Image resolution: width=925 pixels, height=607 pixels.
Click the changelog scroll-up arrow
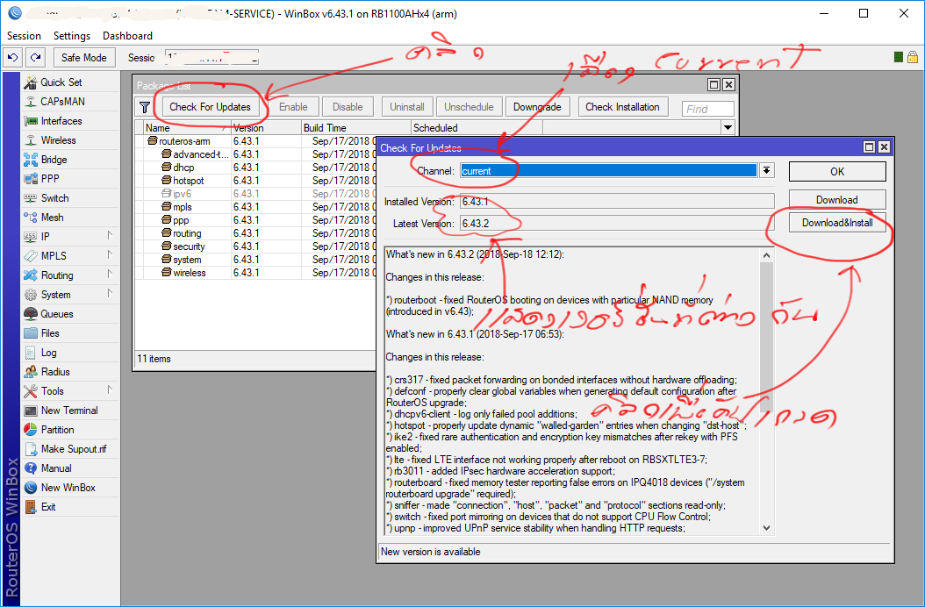[x=766, y=255]
